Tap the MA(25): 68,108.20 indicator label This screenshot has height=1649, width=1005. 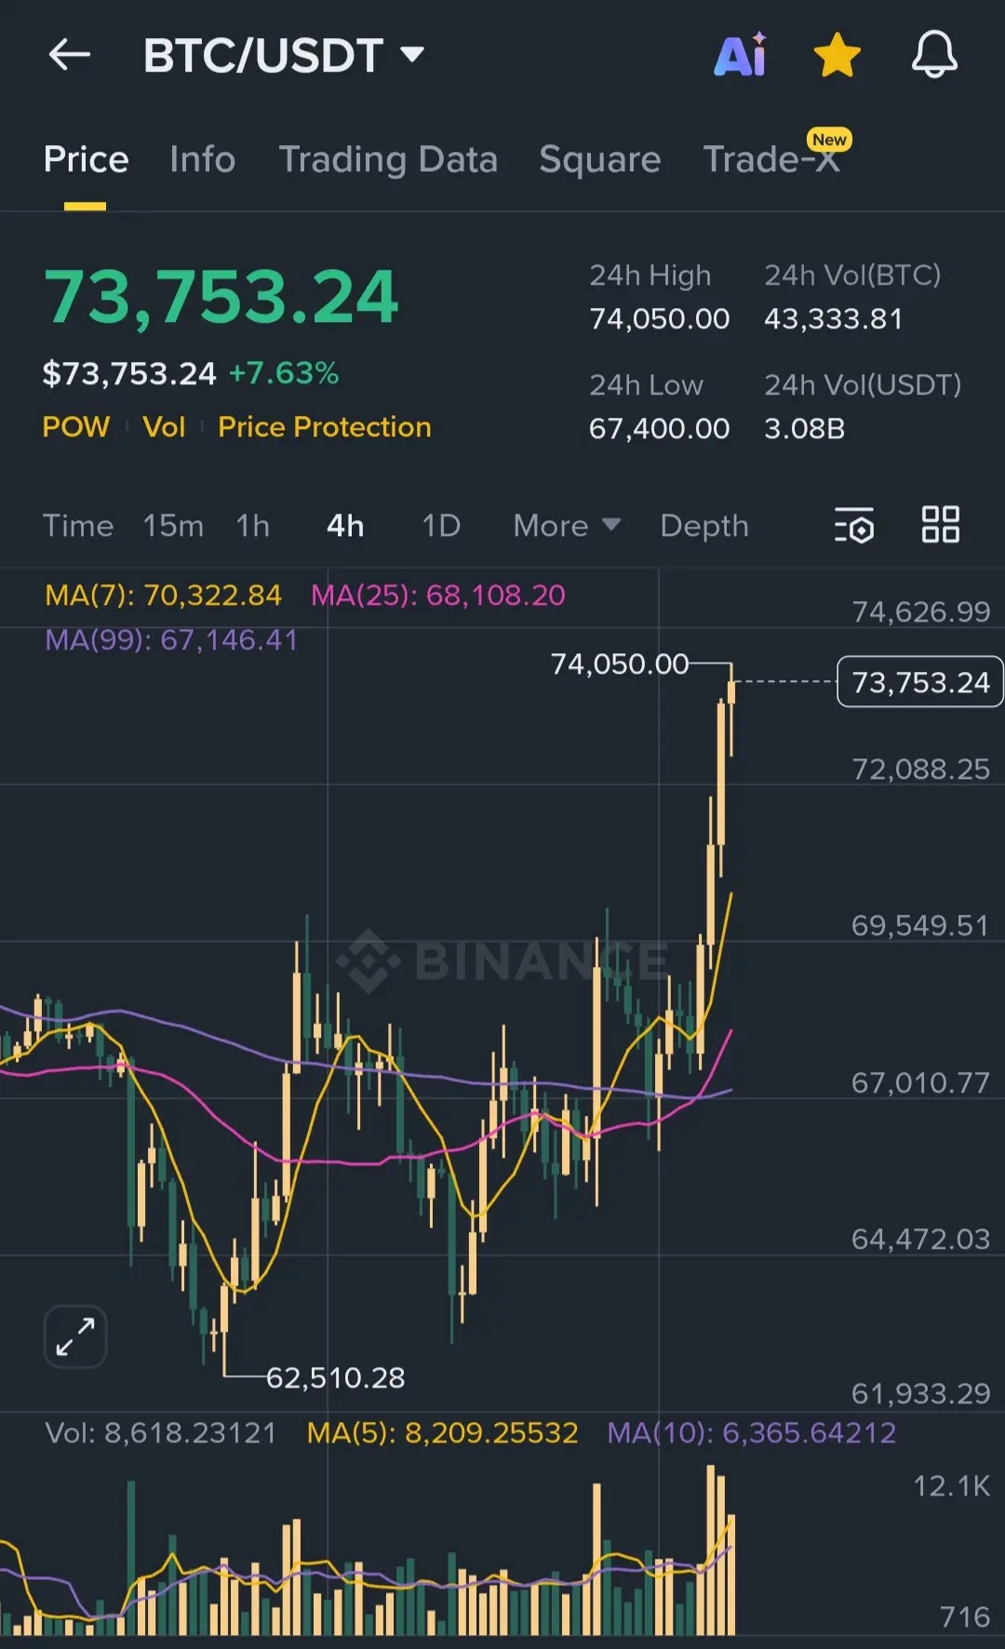(x=438, y=595)
